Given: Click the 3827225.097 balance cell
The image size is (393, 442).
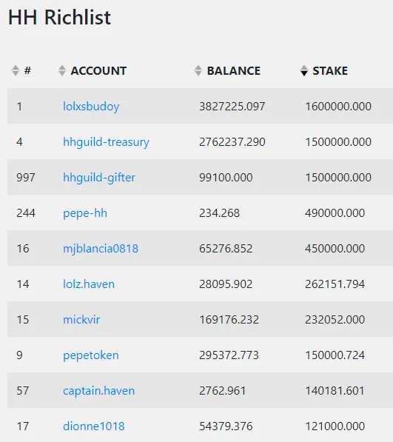Looking at the screenshot, I should (x=232, y=107).
